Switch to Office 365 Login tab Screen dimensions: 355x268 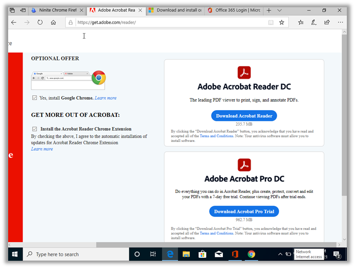coord(234,10)
